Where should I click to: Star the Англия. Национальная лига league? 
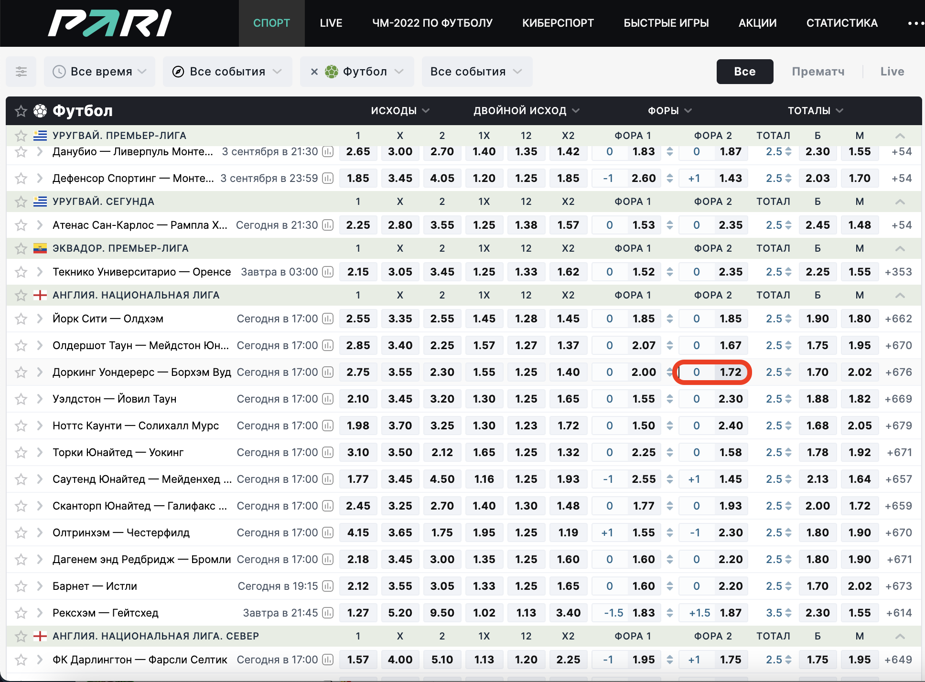click(21, 296)
